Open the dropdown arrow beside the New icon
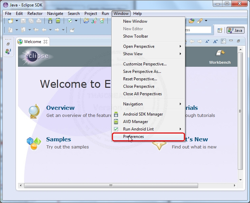The image size is (250, 203). coord(17,21)
